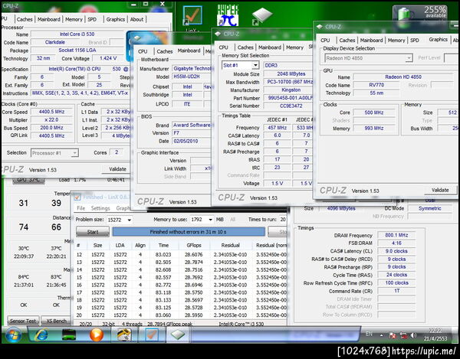Switch to LinX via its taskbar button

point(151,335)
